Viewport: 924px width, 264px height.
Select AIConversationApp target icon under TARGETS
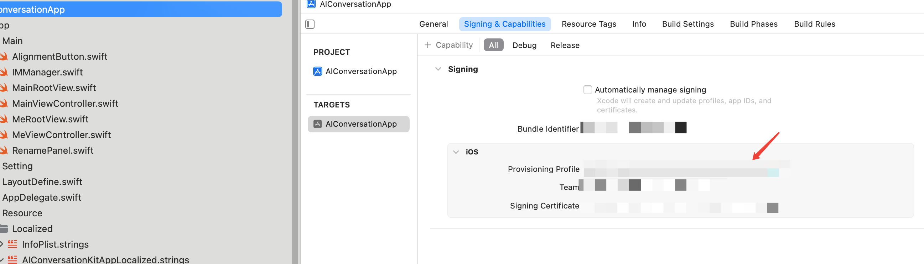[317, 124]
